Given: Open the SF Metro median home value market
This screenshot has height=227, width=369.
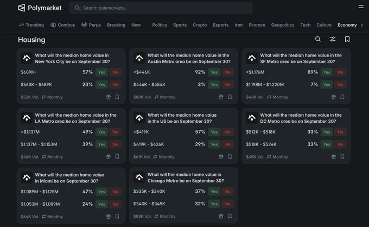Looking at the screenshot, I should pos(301,59).
